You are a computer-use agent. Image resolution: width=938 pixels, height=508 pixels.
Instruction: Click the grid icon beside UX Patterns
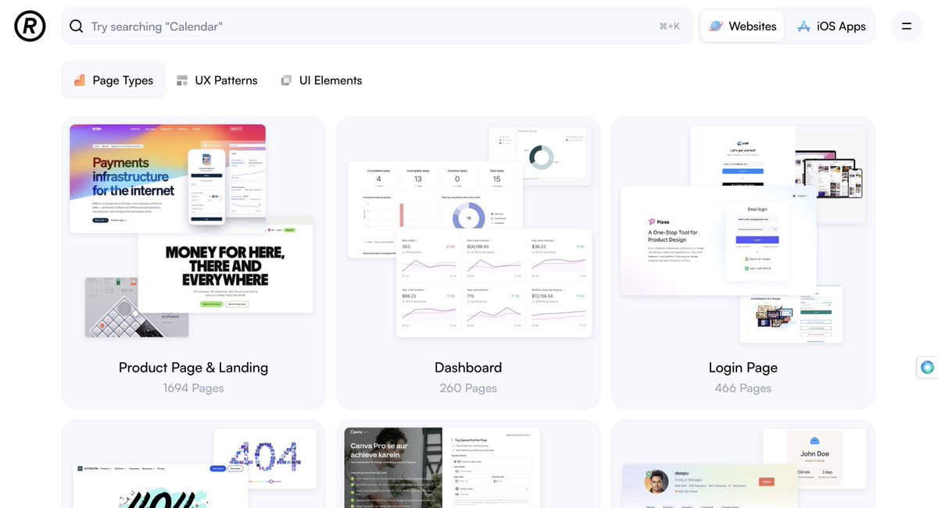[x=182, y=80]
